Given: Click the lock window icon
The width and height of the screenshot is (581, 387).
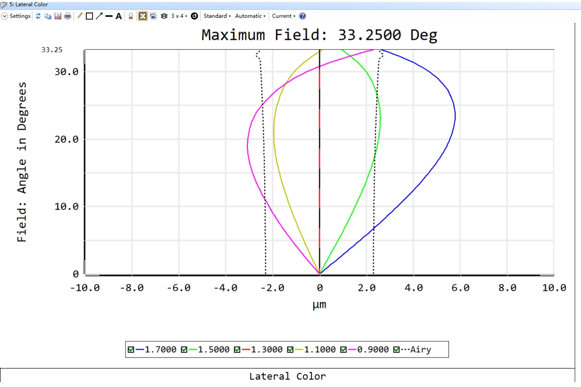Looking at the screenshot, I should (x=131, y=16).
